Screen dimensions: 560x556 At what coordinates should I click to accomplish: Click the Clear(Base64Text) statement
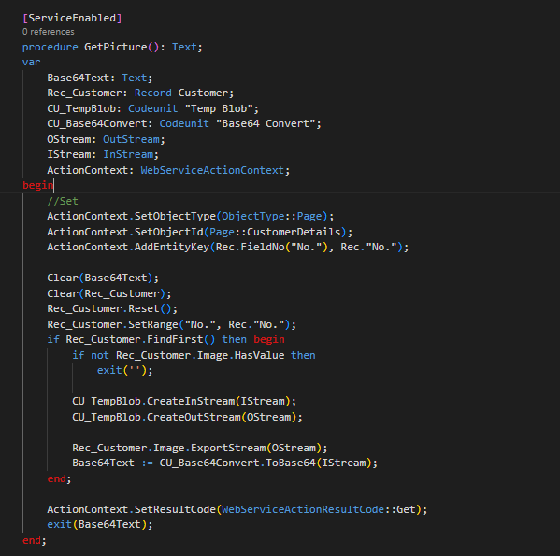pos(103,278)
